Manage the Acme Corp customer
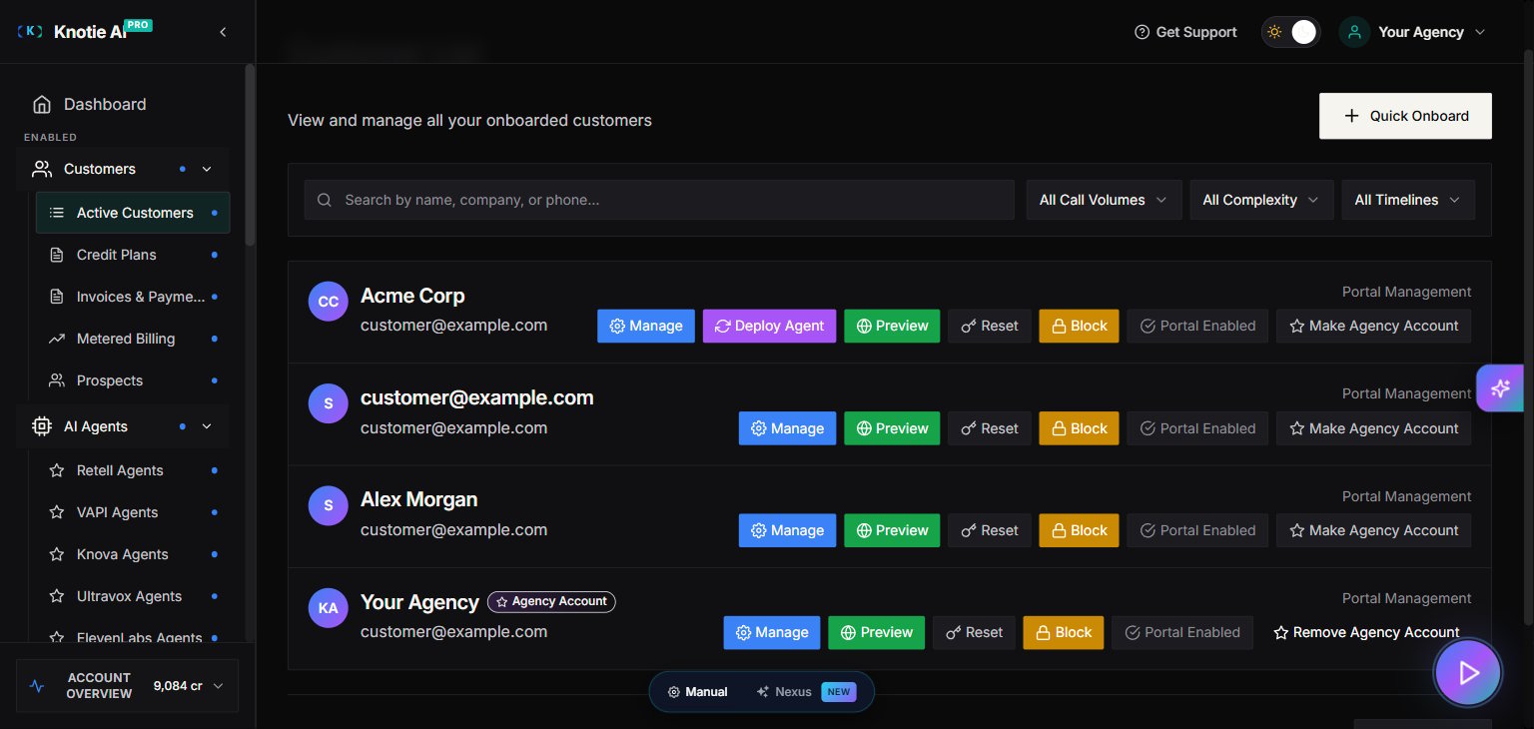The height and width of the screenshot is (729, 1534). [646, 326]
